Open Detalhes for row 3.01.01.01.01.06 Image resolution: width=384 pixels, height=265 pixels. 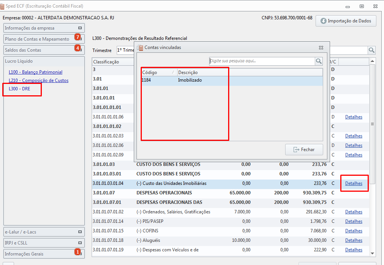354,117
